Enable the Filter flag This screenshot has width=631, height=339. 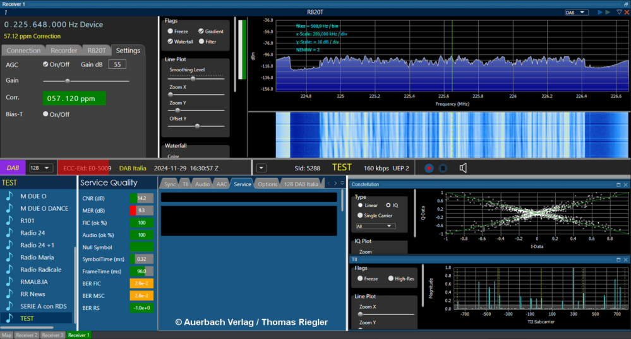201,42
